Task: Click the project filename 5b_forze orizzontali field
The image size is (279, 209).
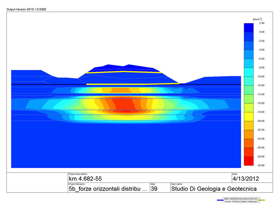Action: (x=107, y=188)
